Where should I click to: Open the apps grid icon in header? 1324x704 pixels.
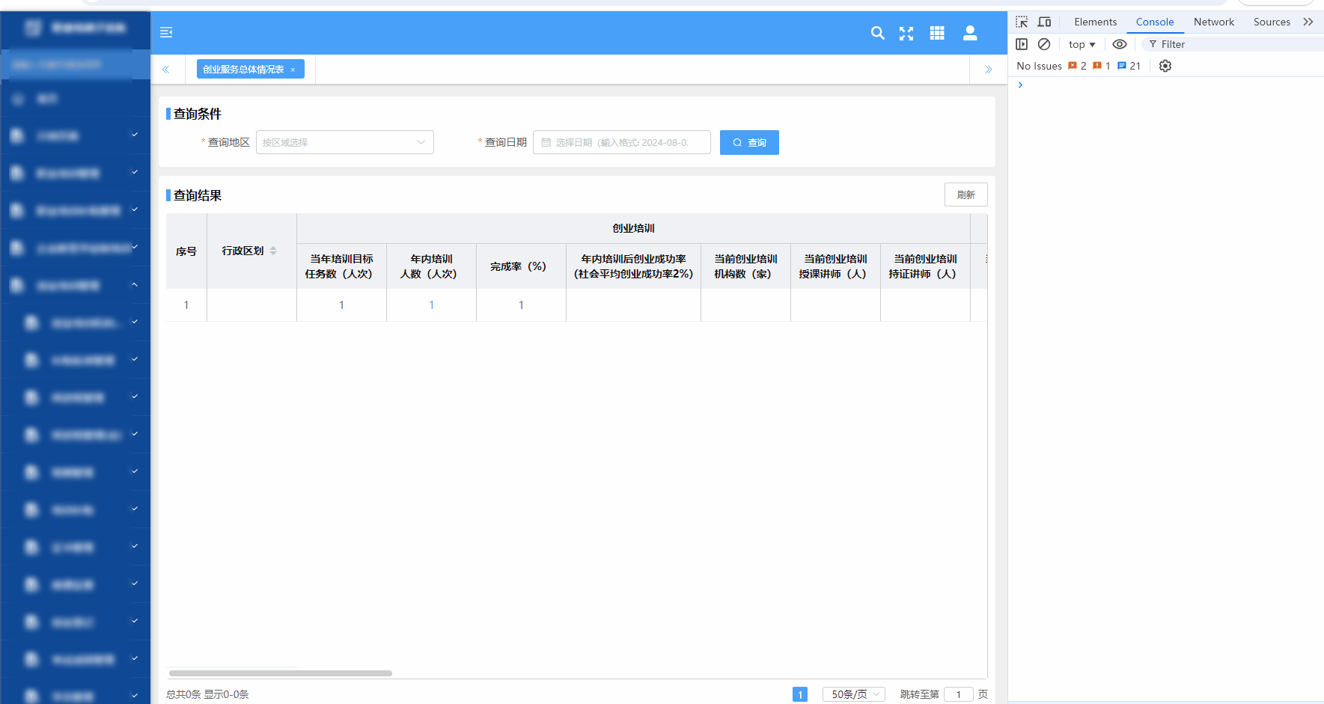pyautogui.click(x=937, y=33)
